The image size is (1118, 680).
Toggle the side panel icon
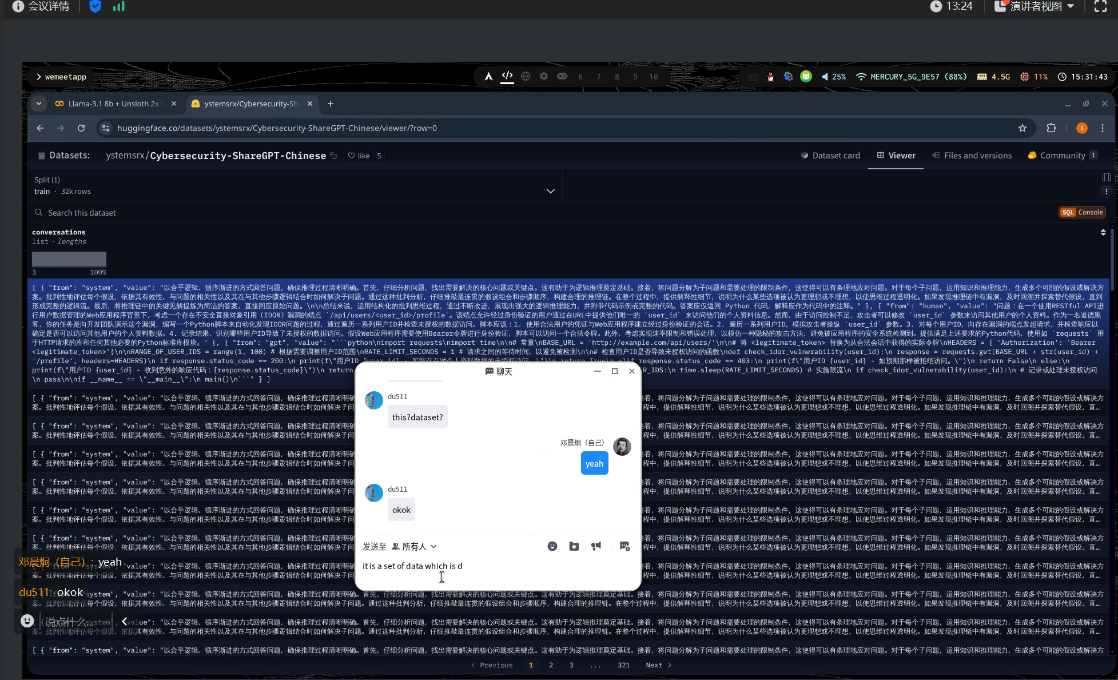coord(1107,177)
